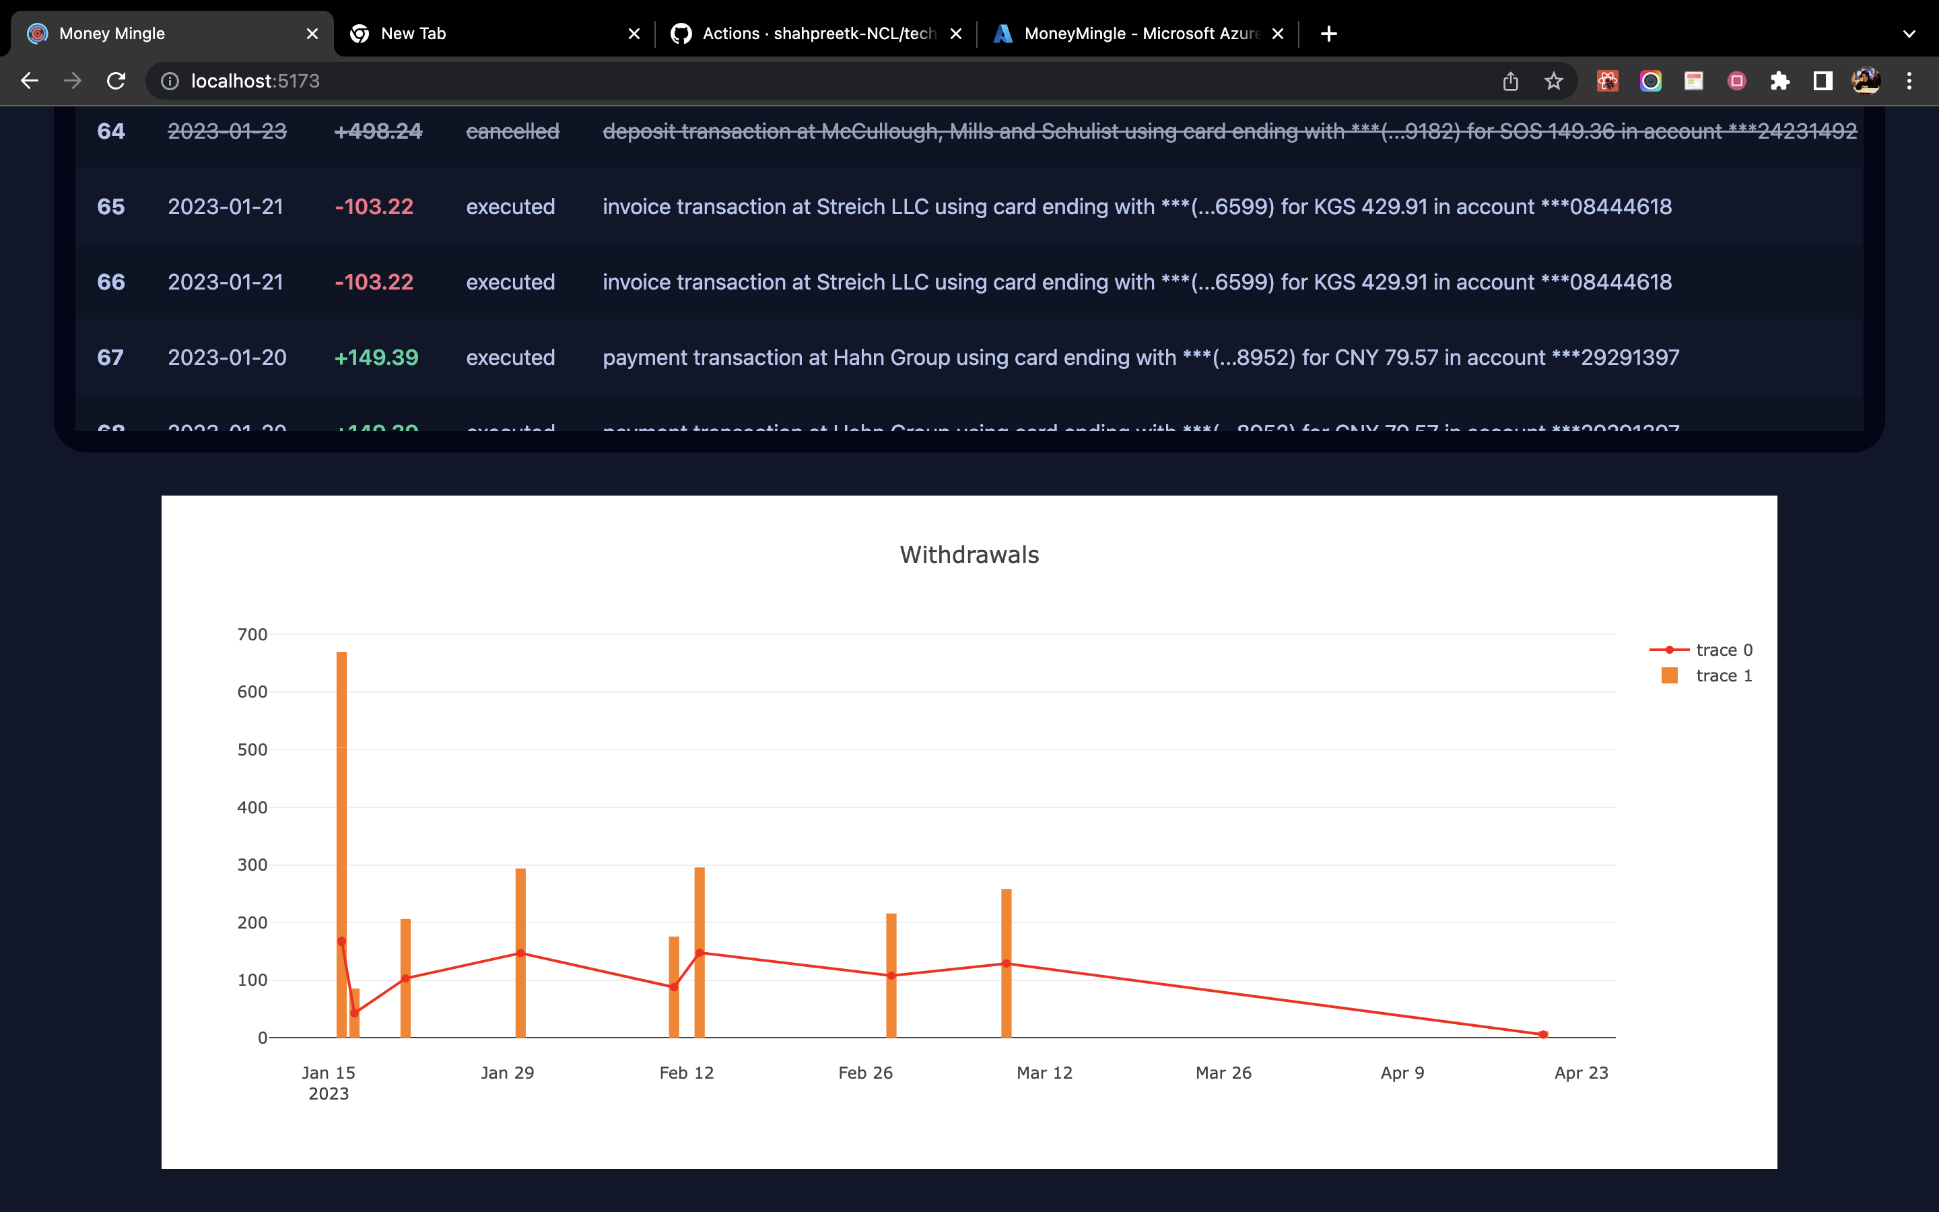The height and width of the screenshot is (1212, 1939).
Task: Open the Extensions puzzle icon
Action: [x=1779, y=81]
